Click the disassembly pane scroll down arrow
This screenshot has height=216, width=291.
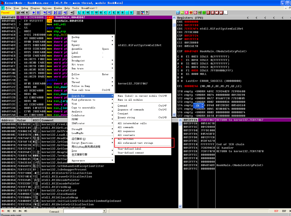pyautogui.click(x=174, y=115)
